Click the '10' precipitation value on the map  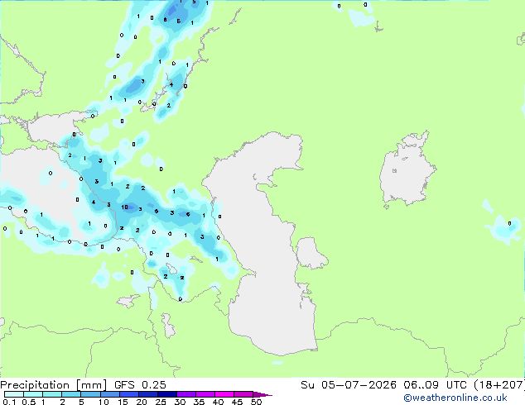124,207
